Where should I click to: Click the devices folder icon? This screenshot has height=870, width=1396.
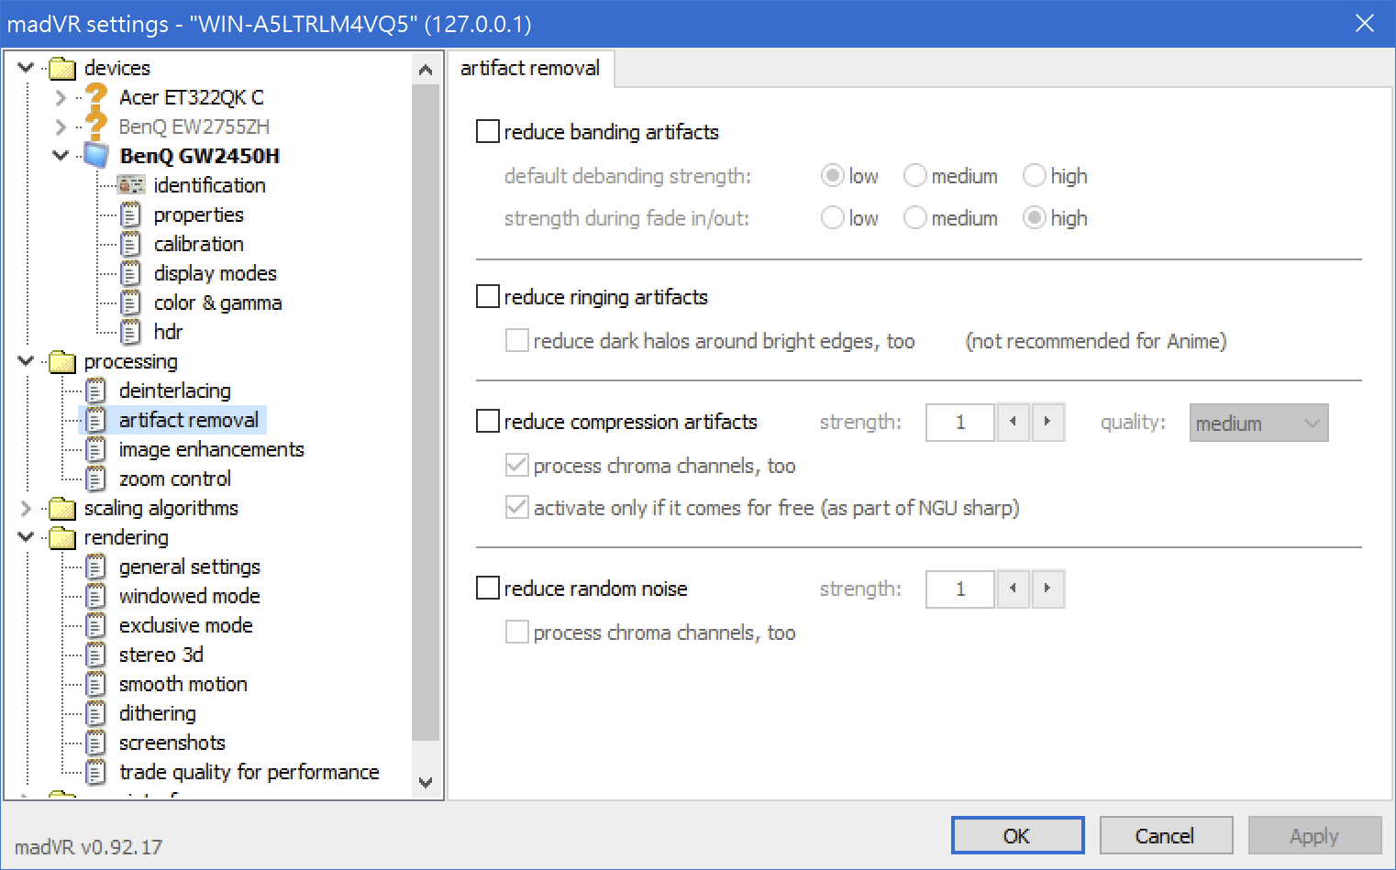[x=62, y=68]
